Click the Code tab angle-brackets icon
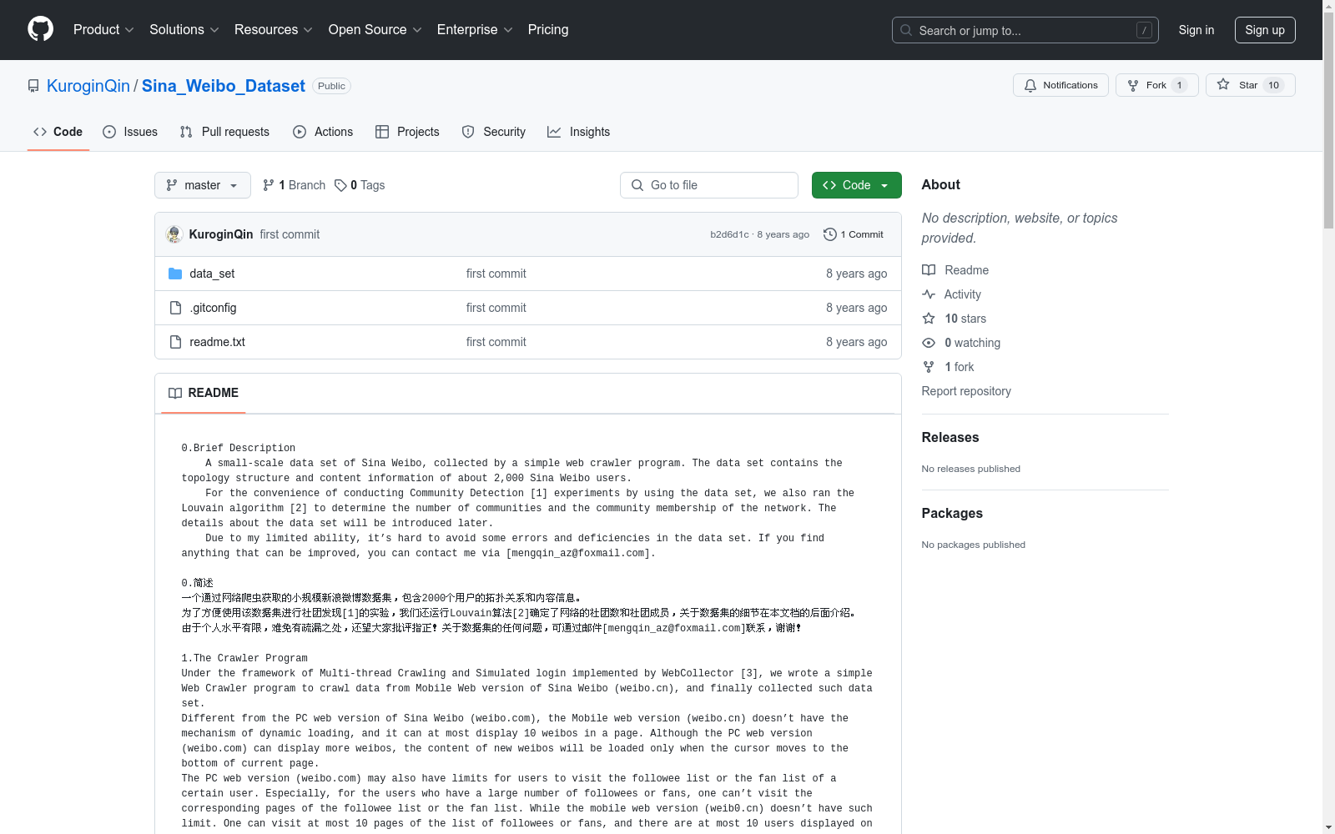 coord(40,132)
